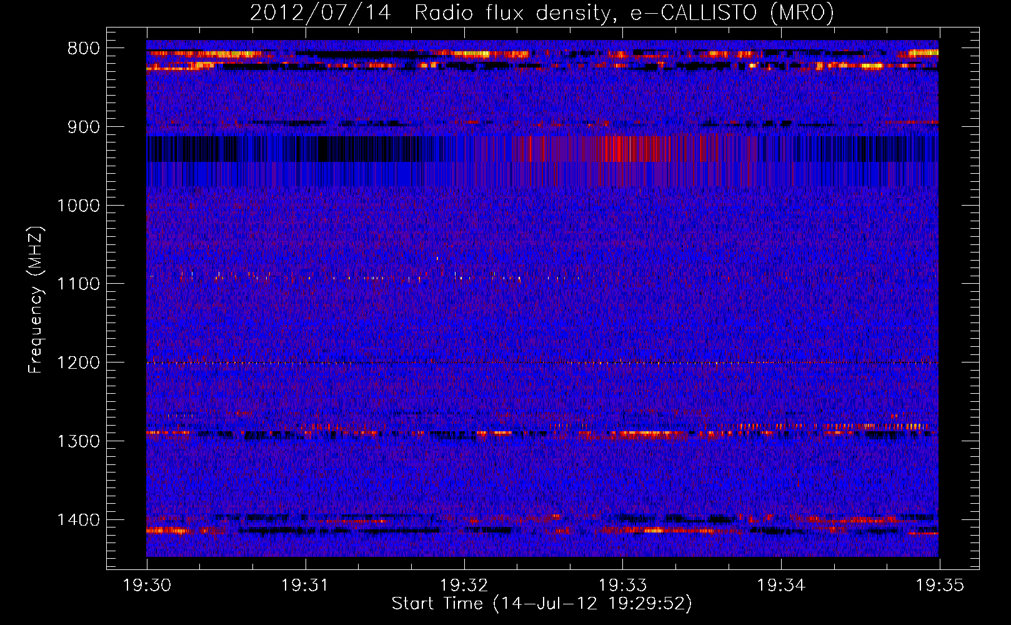Screen dimensions: 1011x625
Task: Click the 19:32 time axis label
Action: (x=464, y=586)
